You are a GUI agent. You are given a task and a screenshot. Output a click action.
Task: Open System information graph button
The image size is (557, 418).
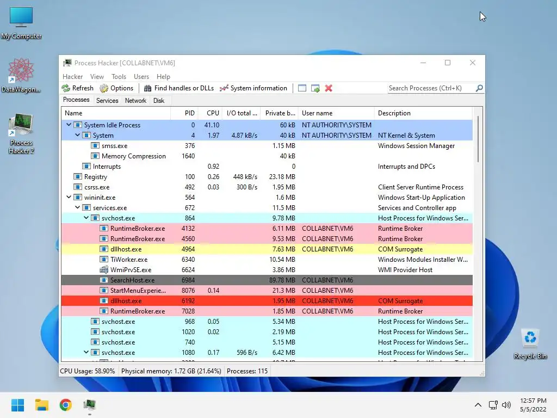click(253, 88)
